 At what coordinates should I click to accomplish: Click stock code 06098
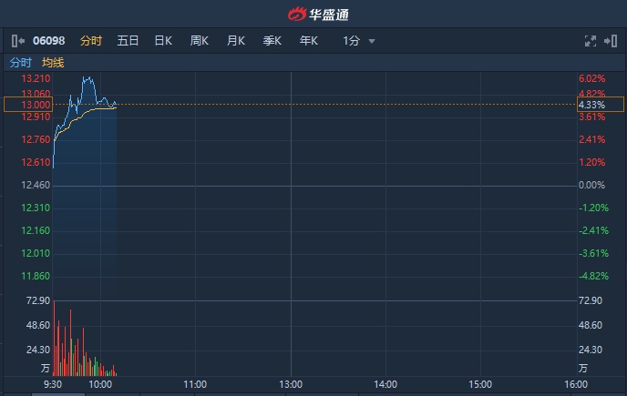tap(49, 41)
